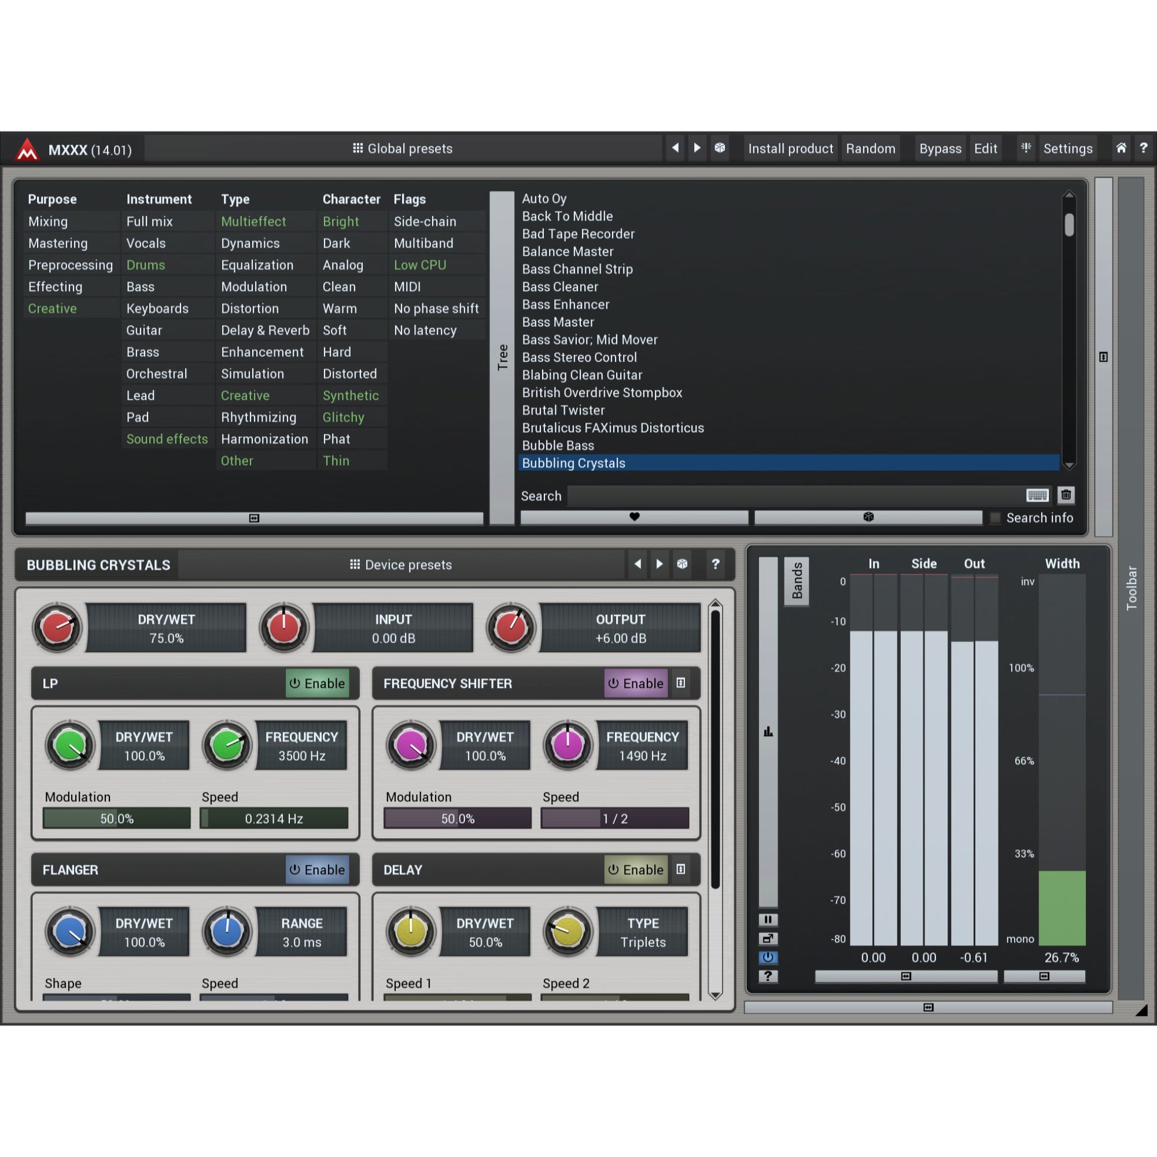Viewport: 1157px width, 1157px height.
Task: Select the Delay & Reverb type tag
Action: coord(266,330)
